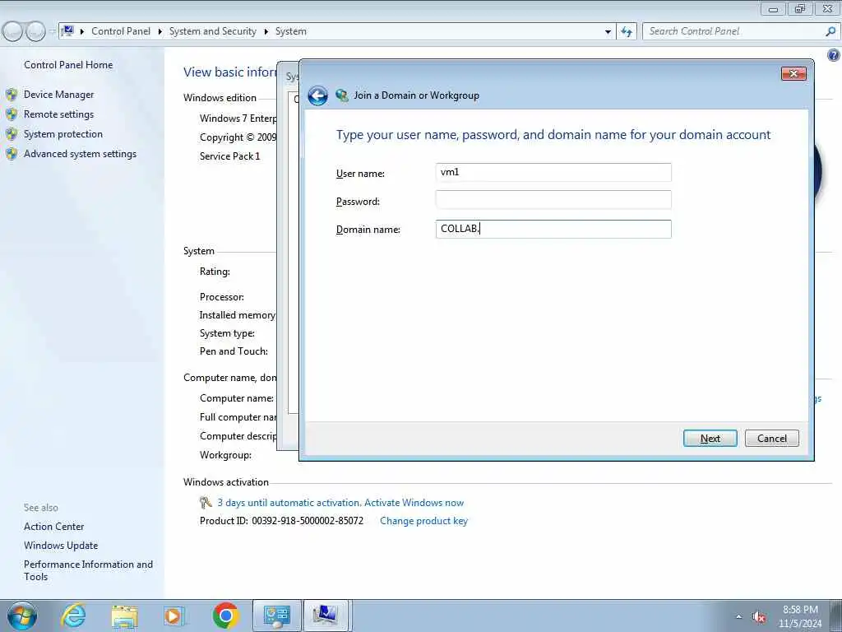Screen dimensions: 842x632
Task: Expand arrow after Control Panel breadcrumb
Action: [160, 32]
